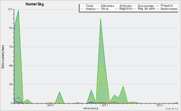Click the 2012 x-axis label

click(x=159, y=105)
